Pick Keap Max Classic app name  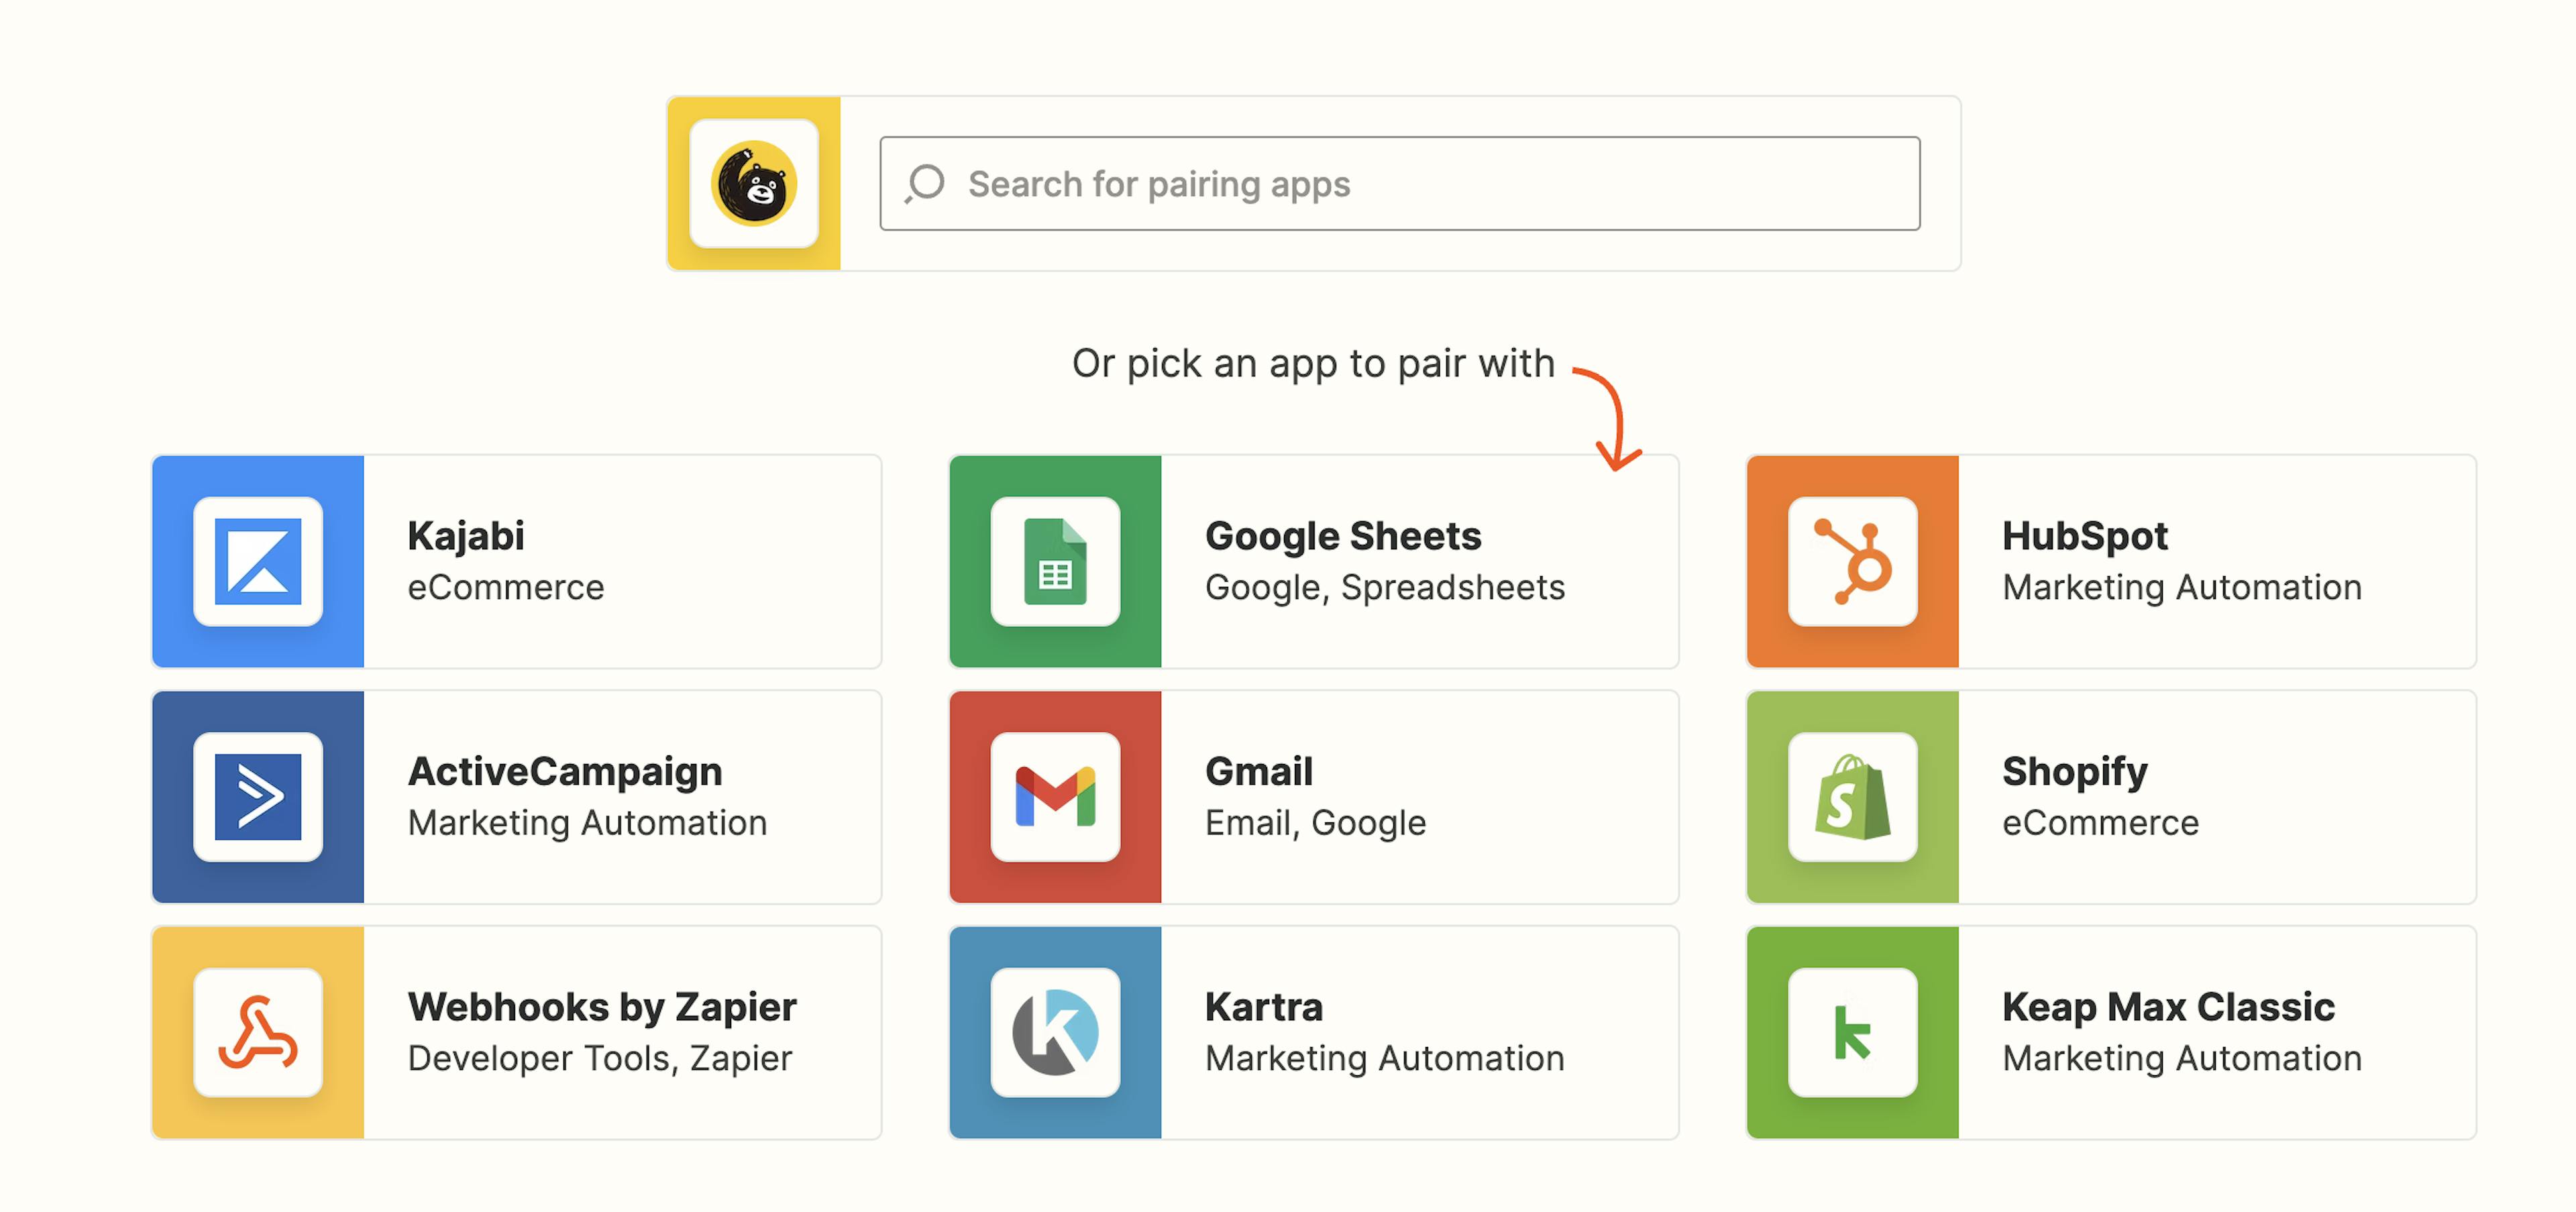[2168, 1007]
